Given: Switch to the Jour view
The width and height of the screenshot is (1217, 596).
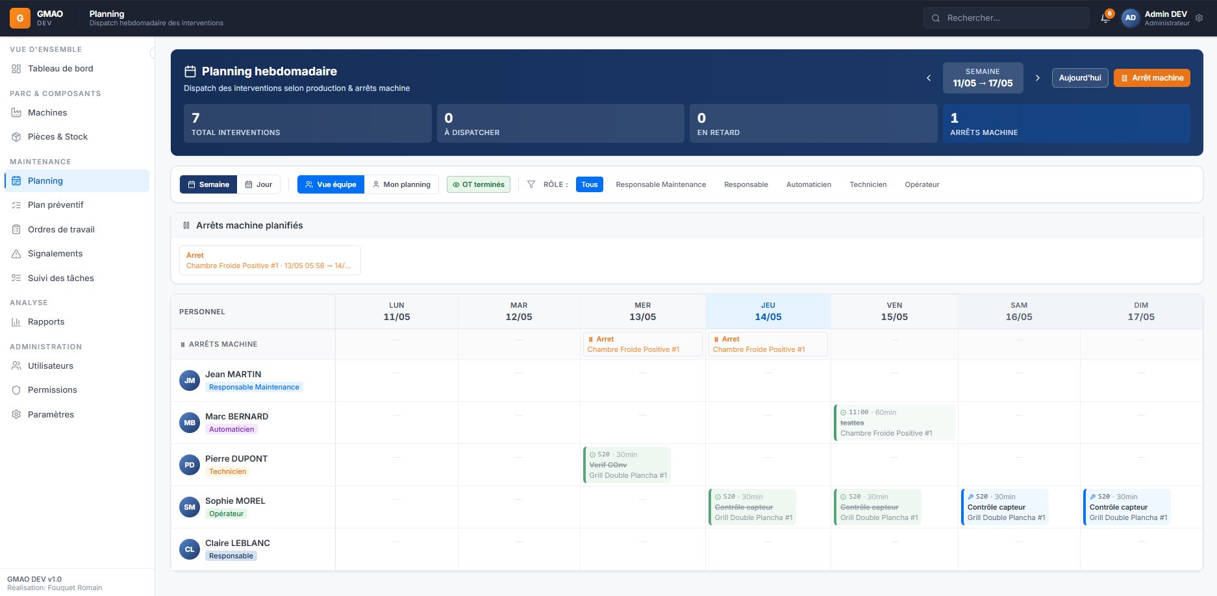Looking at the screenshot, I should (x=258, y=184).
